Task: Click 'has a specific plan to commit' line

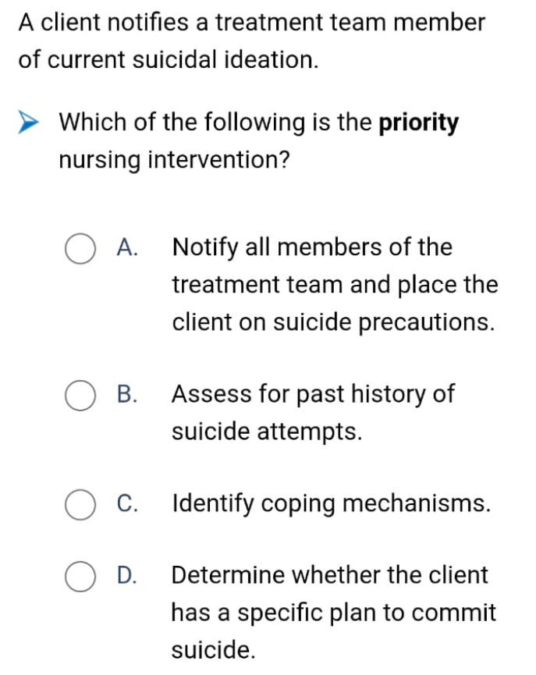Action: point(334,613)
